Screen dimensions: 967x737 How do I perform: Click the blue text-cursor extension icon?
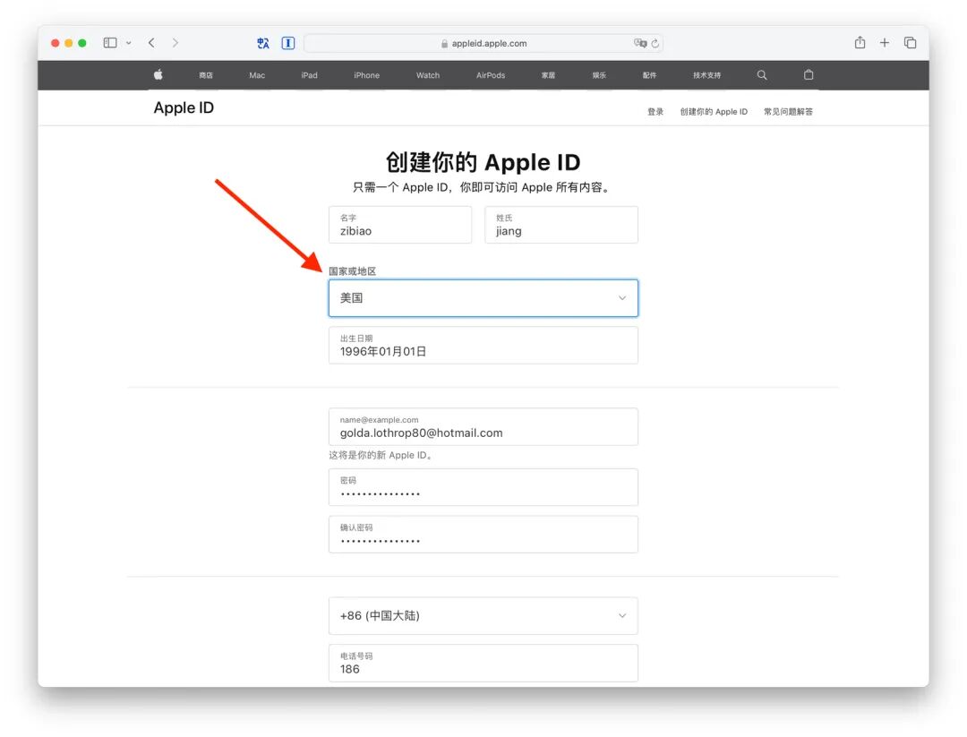click(x=288, y=43)
